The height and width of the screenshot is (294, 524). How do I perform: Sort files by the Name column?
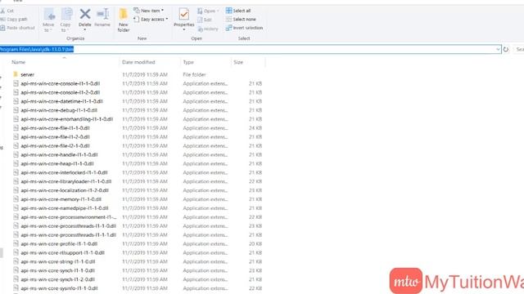coord(18,62)
